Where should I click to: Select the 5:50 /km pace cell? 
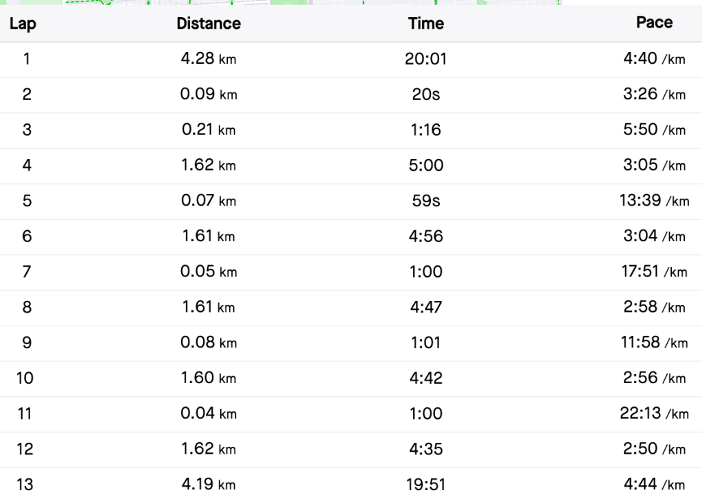coord(654,130)
